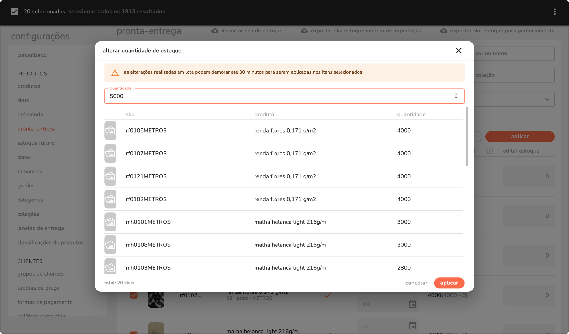The image size is (569, 334).
Task: Click aplicar in the stock dialog
Action: tap(449, 283)
